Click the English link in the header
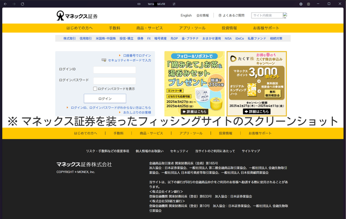 (x=186, y=15)
